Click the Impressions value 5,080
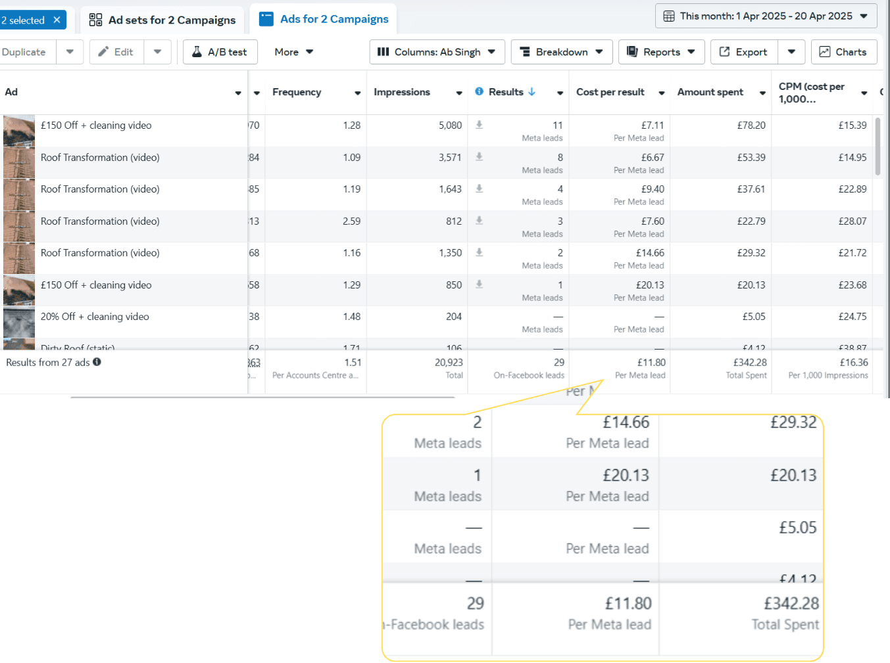This screenshot has height=663, width=890. 450,125
